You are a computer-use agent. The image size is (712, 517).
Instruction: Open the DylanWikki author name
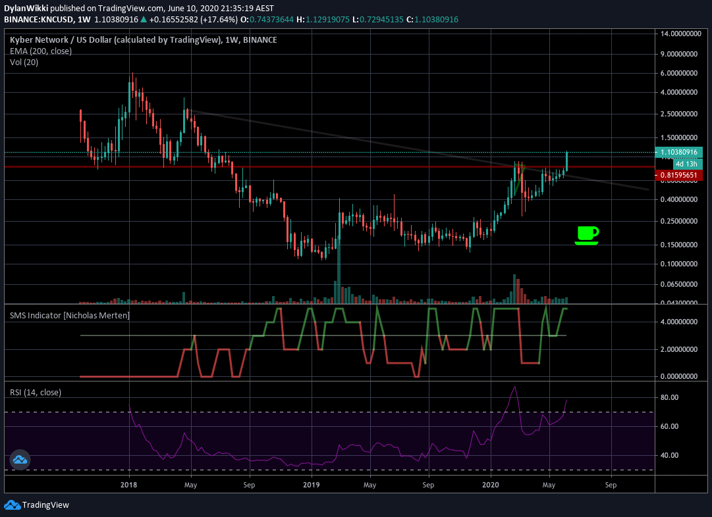26,8
